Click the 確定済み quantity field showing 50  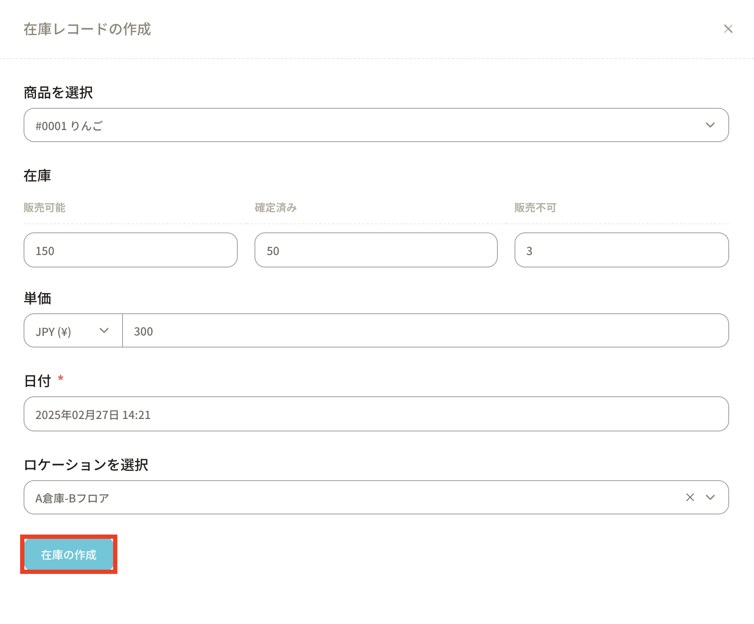tap(376, 250)
